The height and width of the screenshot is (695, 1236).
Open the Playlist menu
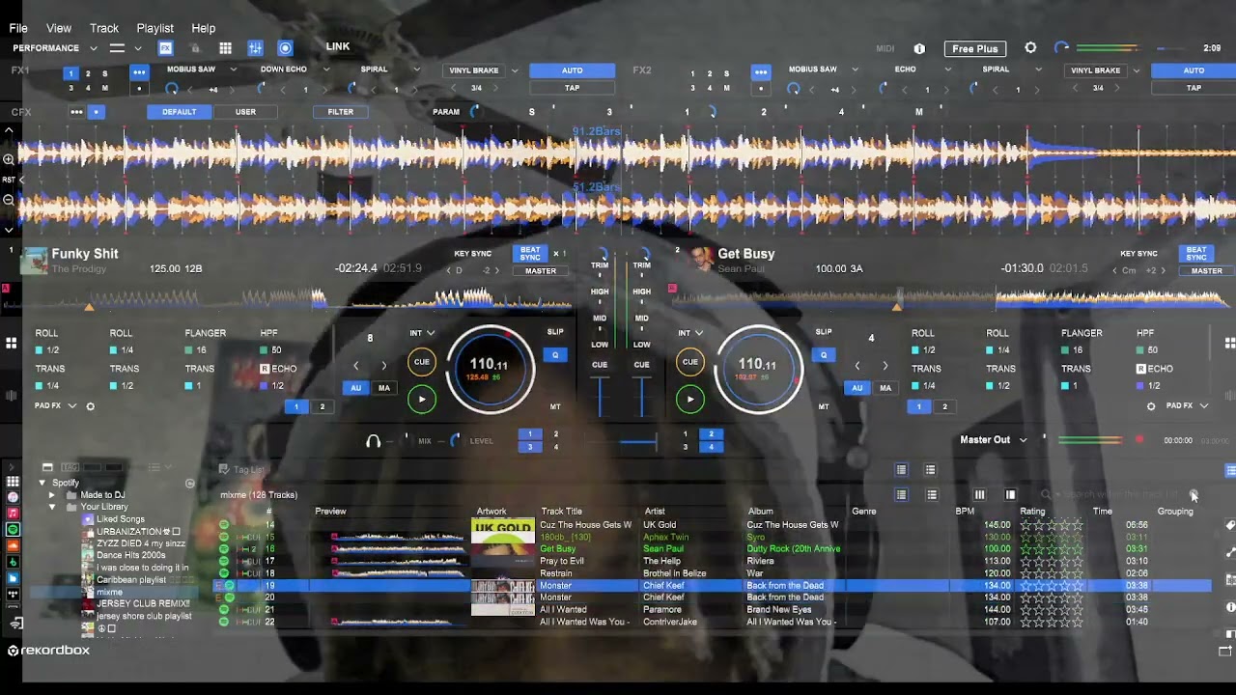tap(154, 28)
